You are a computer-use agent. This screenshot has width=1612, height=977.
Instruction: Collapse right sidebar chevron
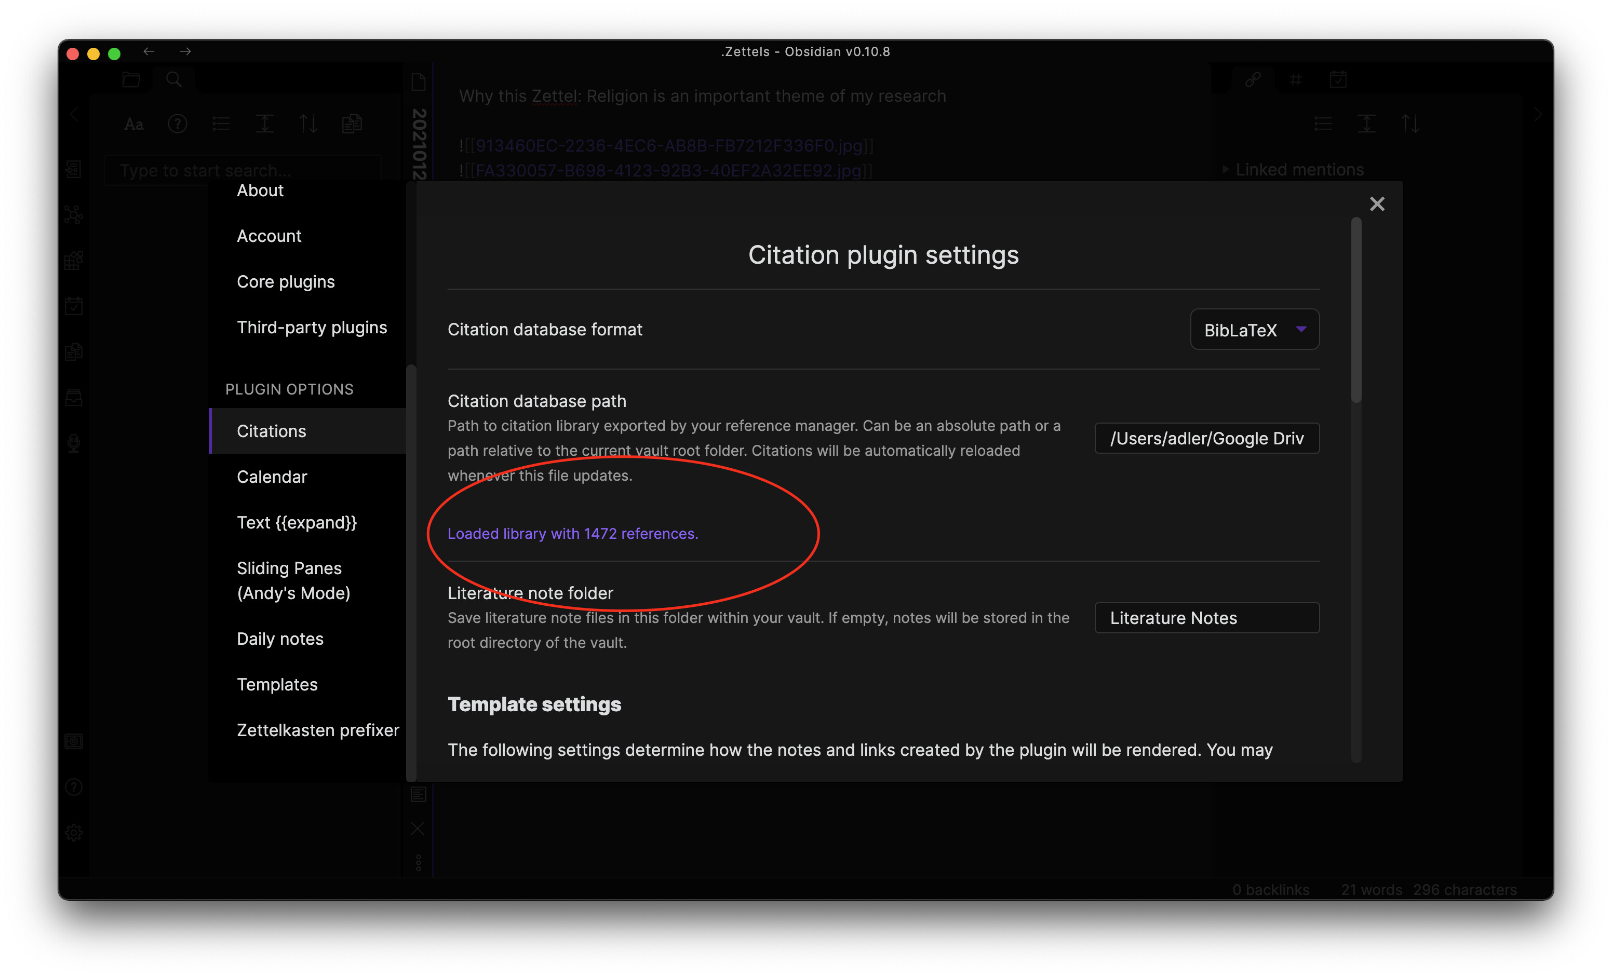pos(1538,114)
